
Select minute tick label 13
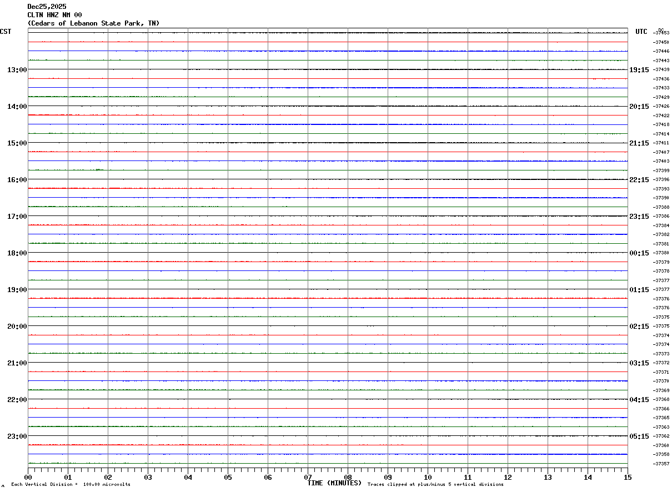pos(548,477)
